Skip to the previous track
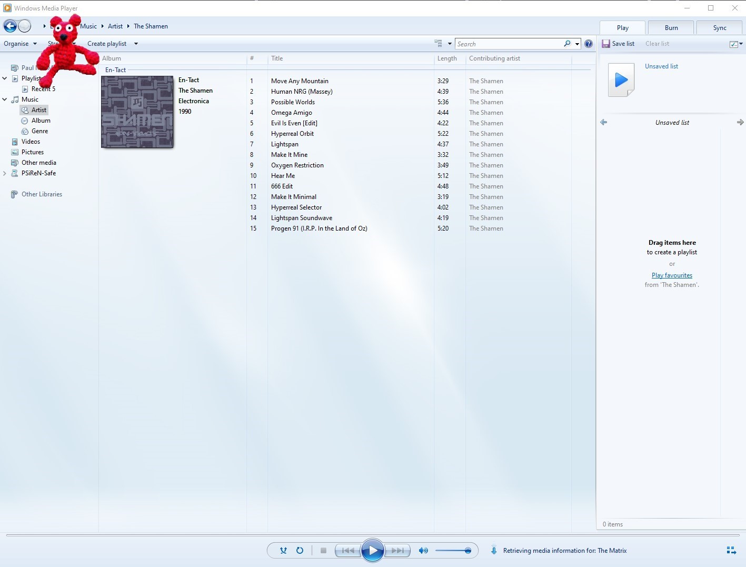 tap(348, 551)
